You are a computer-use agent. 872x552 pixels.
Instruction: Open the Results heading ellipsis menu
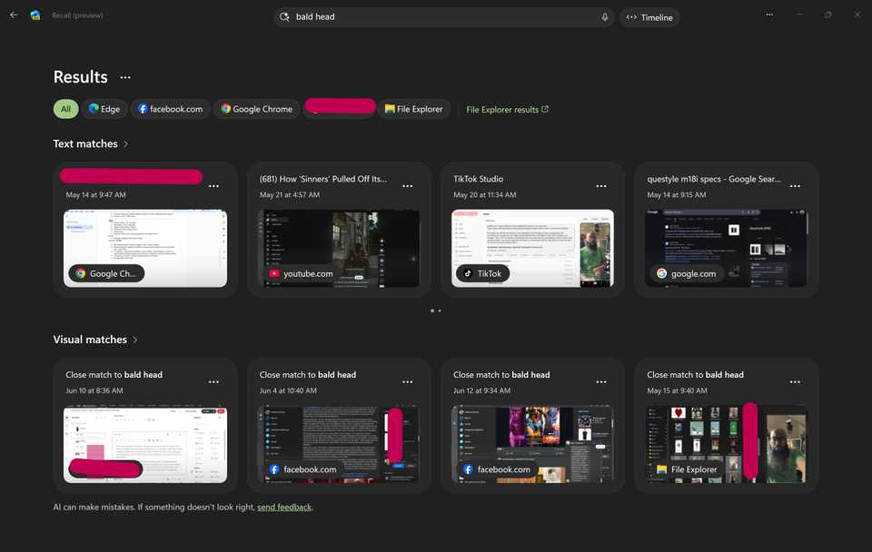point(125,77)
